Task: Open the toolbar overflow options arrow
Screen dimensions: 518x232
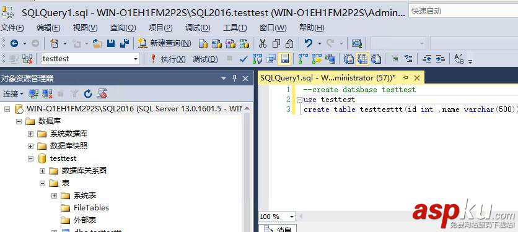Action: coord(470,61)
